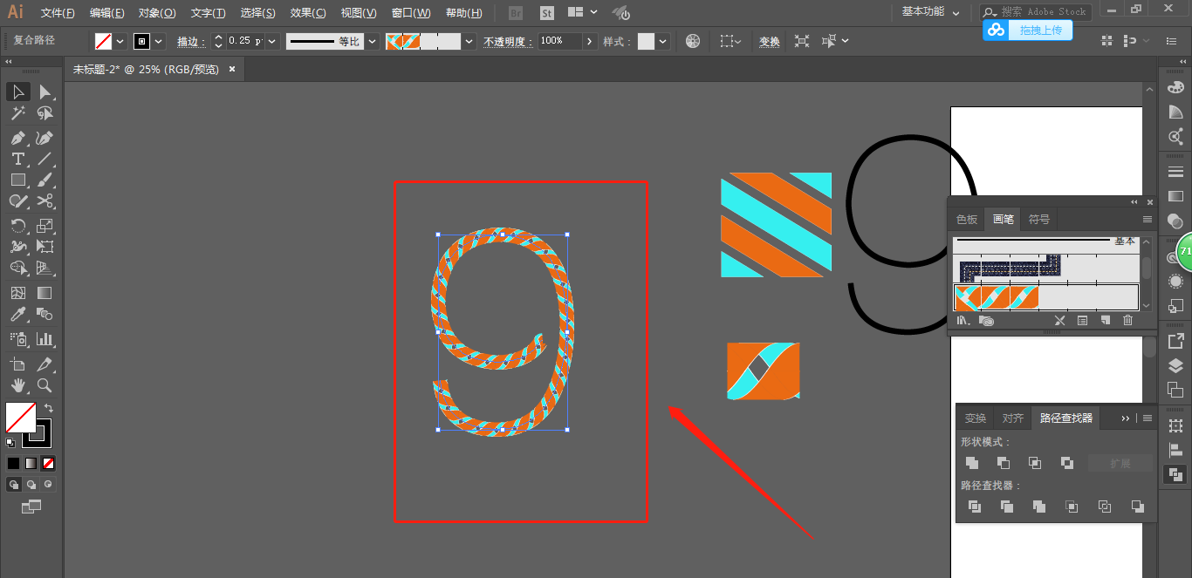This screenshot has width=1192, height=578.
Task: Switch to the 色板 tab
Action: (x=966, y=219)
